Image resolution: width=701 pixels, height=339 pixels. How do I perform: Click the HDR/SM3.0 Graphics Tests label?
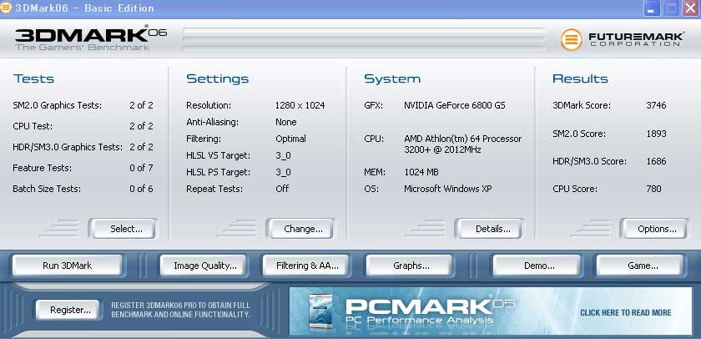click(x=68, y=147)
